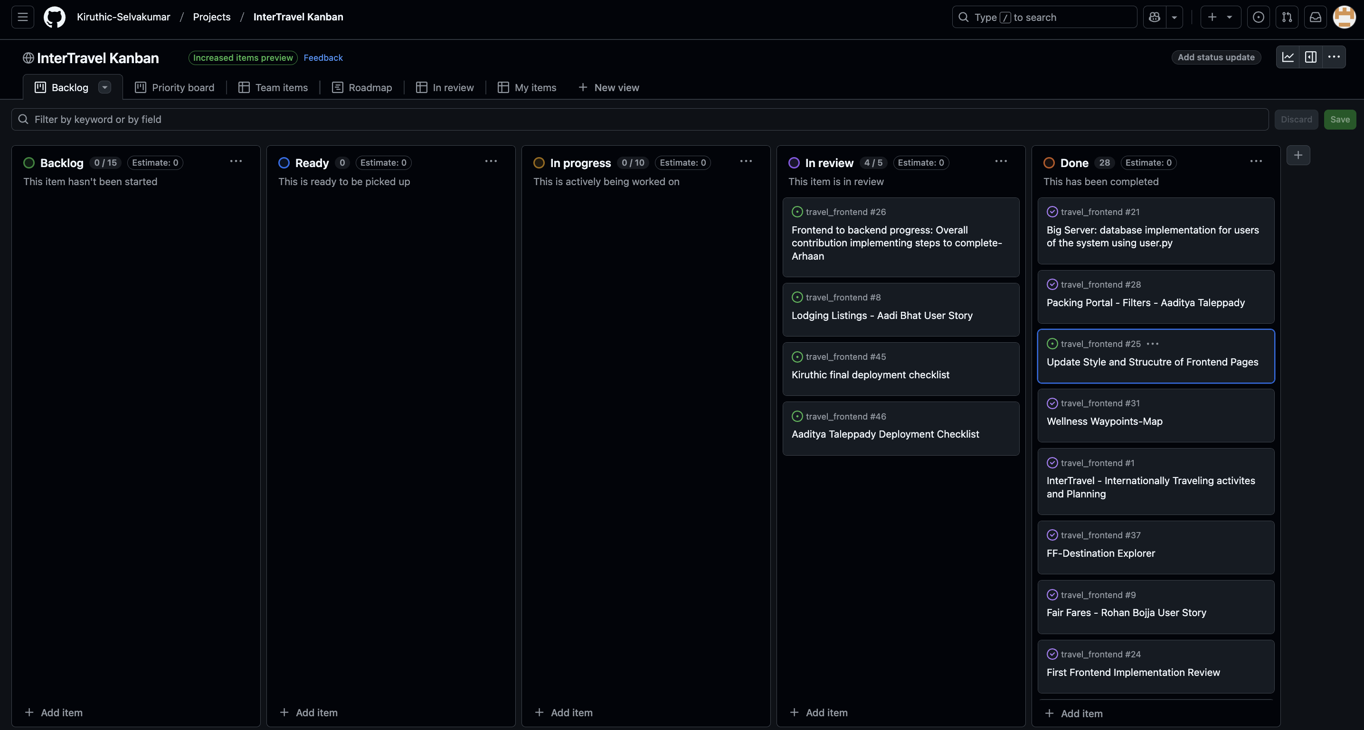Open In review column options menu
Viewport: 1364px width, 730px height.
[1001, 161]
